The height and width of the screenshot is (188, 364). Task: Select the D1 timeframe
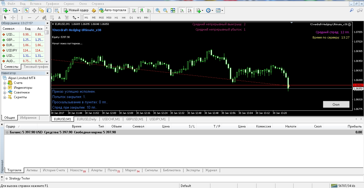[131, 18]
